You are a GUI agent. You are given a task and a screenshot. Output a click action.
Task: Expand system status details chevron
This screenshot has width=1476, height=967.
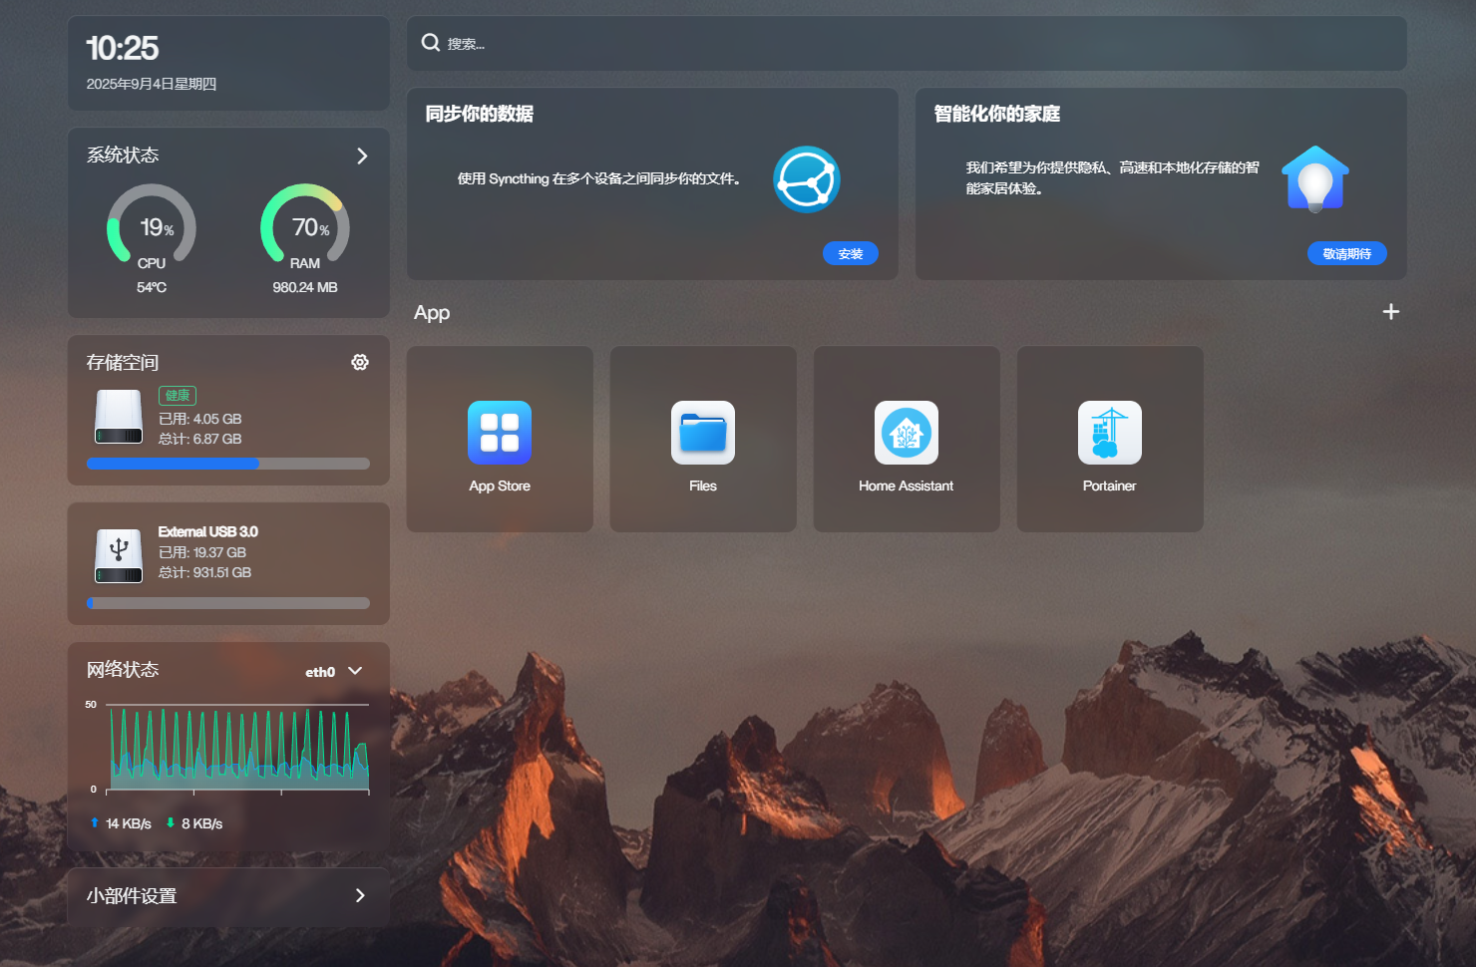(362, 156)
